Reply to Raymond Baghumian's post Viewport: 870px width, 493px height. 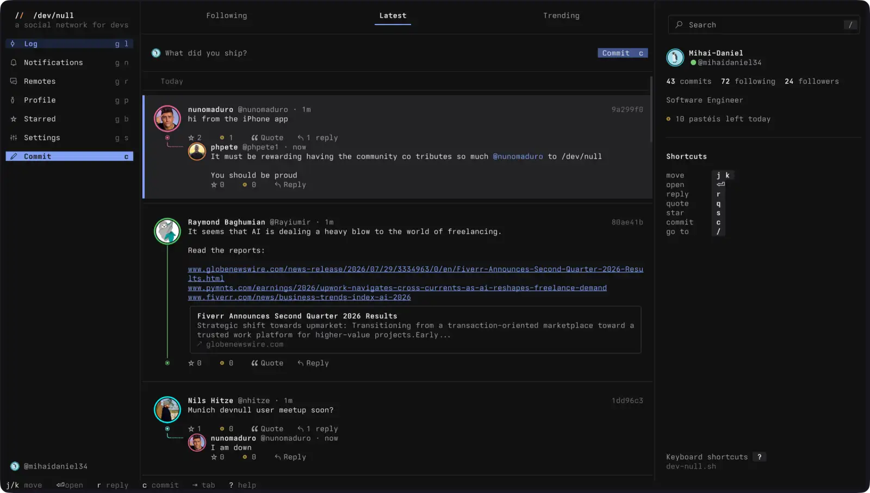point(313,363)
